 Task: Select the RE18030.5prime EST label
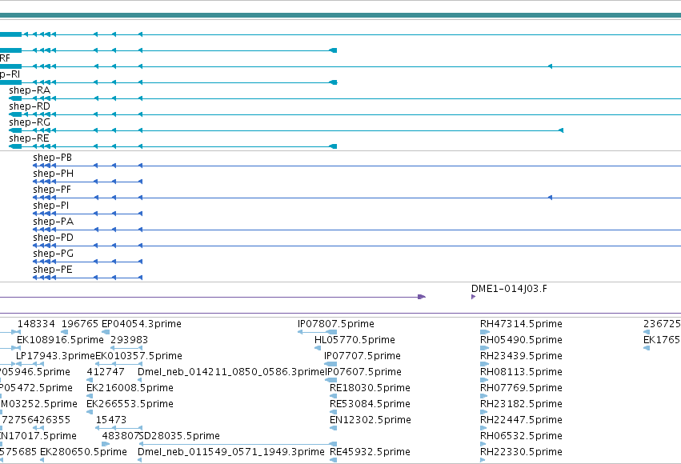coord(370,388)
